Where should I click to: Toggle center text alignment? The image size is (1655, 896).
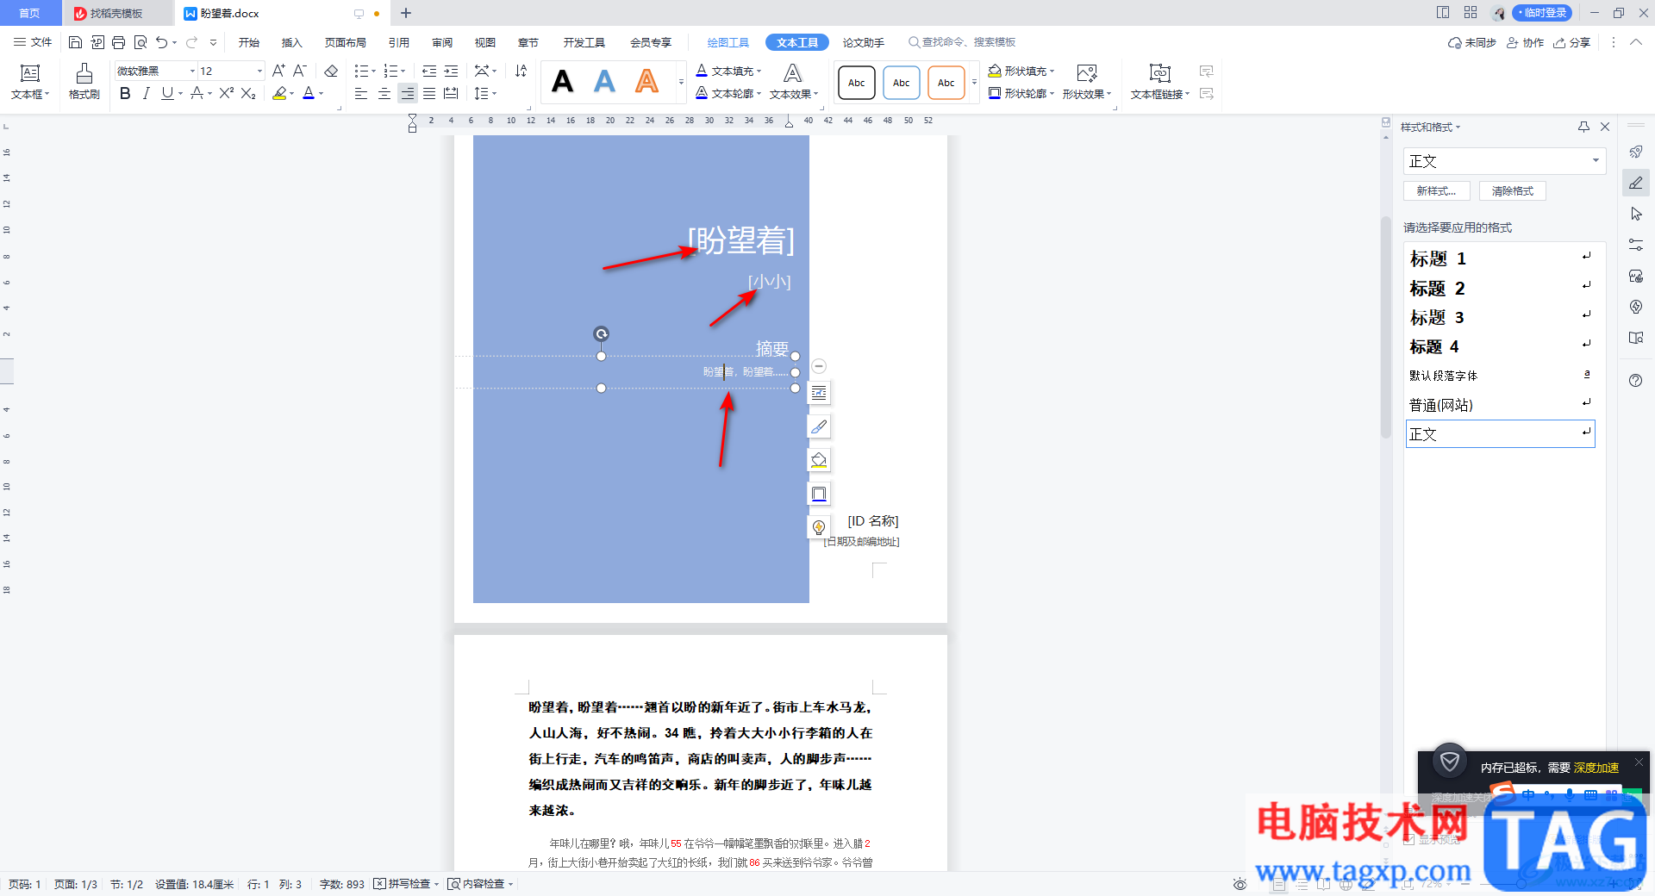(x=384, y=93)
